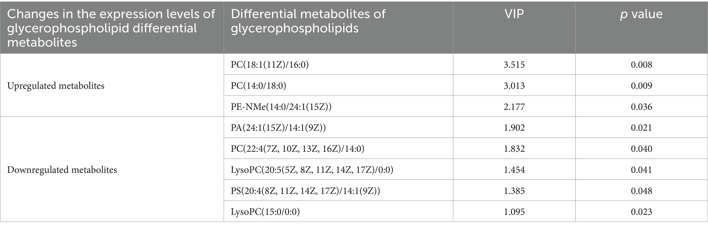Select the PA(24:1(15Z)/14:1(9Z)) cell

(x=278, y=128)
